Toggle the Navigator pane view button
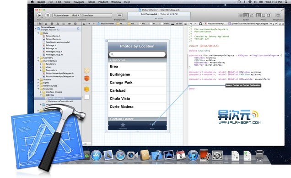 pos(258,16)
